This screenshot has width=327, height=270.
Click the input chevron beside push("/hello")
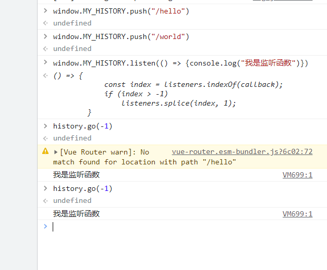pos(45,11)
